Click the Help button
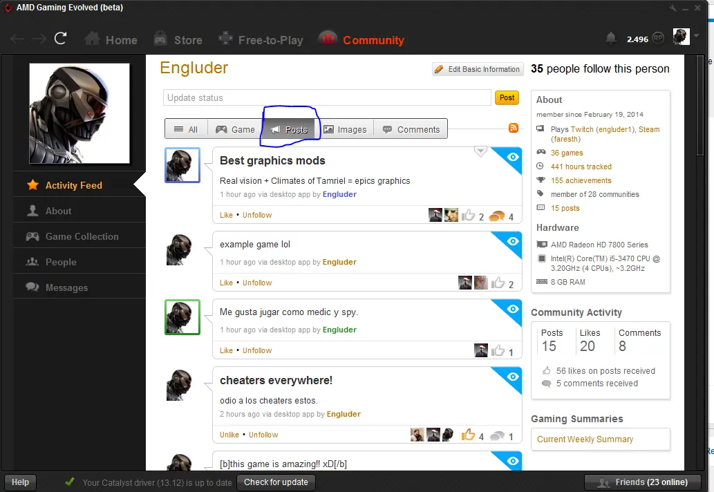The width and height of the screenshot is (714, 492). click(20, 482)
